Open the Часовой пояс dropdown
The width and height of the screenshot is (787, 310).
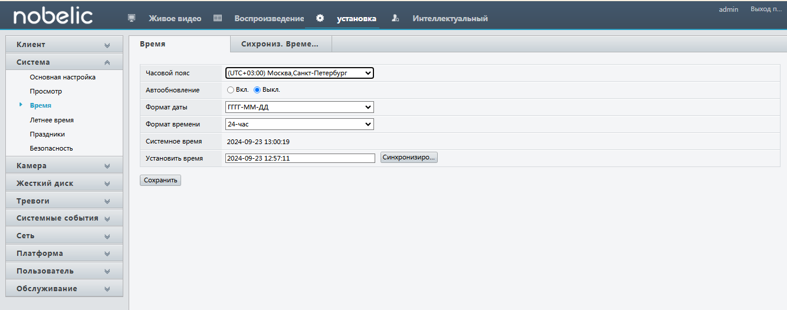point(300,73)
